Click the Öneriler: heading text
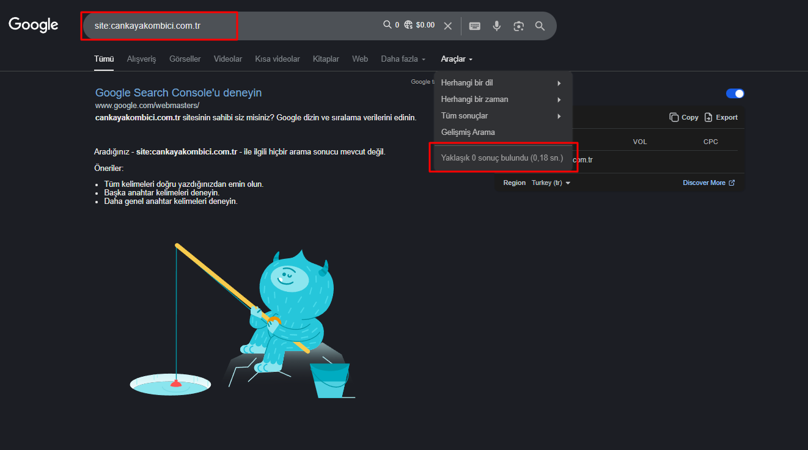 click(x=109, y=168)
